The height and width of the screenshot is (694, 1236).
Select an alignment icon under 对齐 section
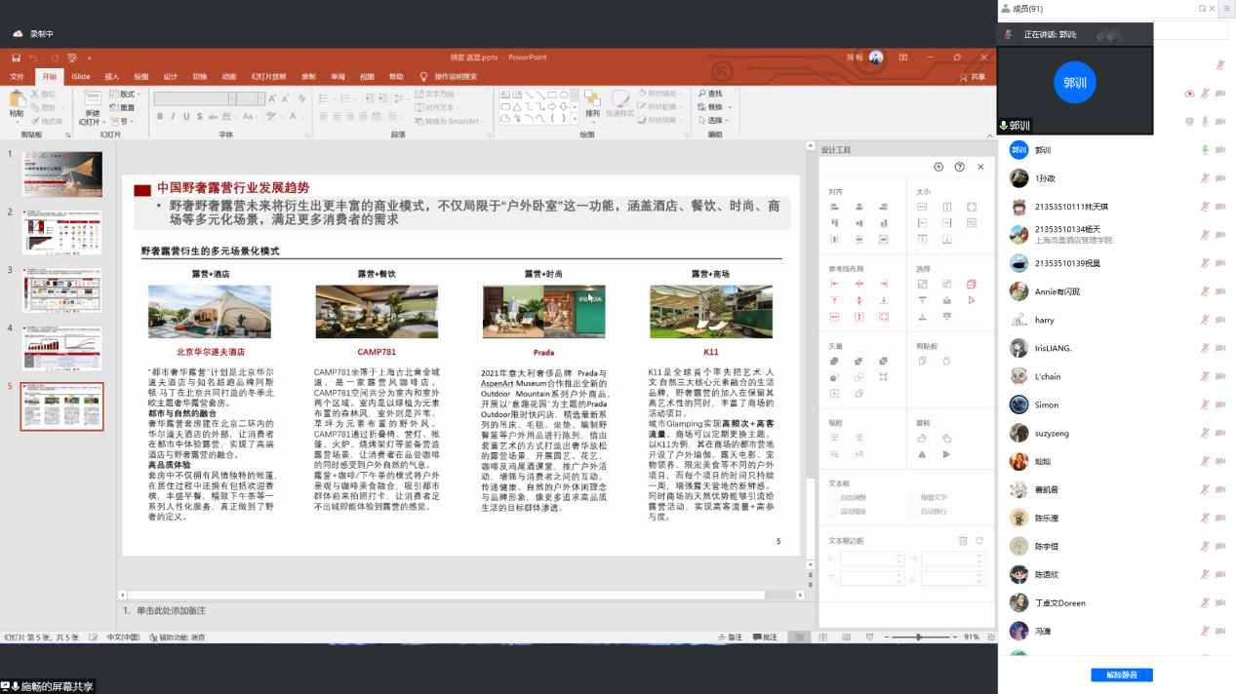click(833, 207)
